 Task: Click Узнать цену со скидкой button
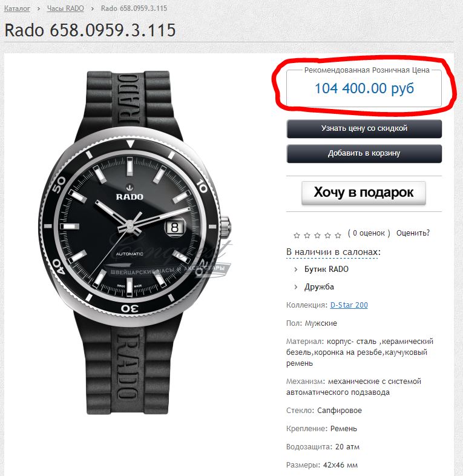point(364,129)
